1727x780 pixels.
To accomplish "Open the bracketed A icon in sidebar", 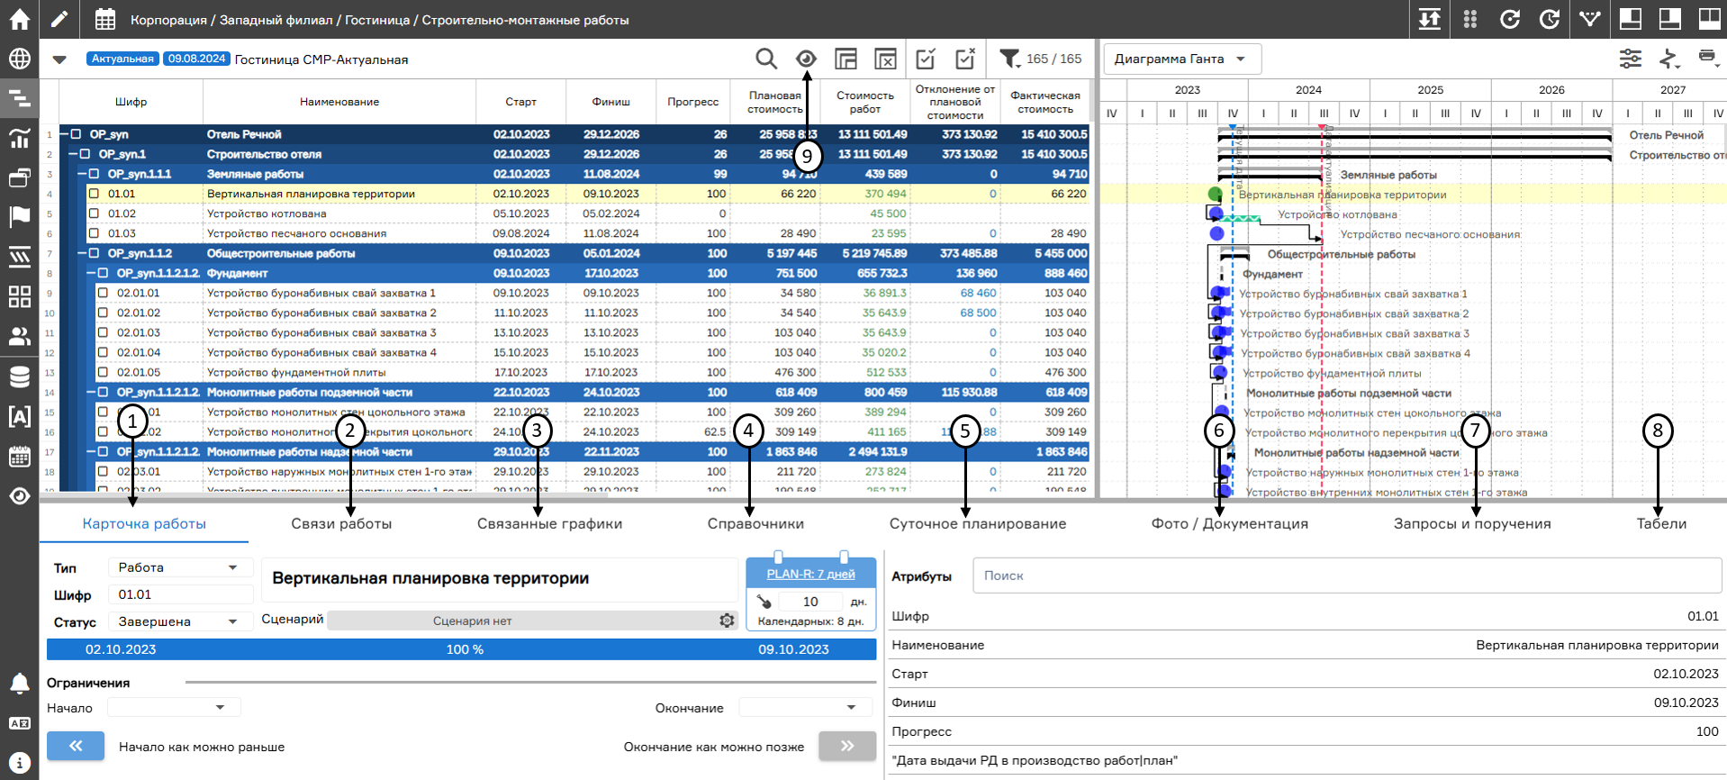I will pos(19,416).
